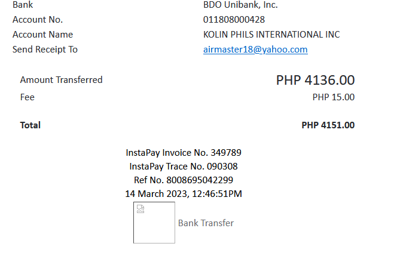Click the airmaster18@yahoo.com email link
This screenshot has width=397, height=262.
coord(255,50)
